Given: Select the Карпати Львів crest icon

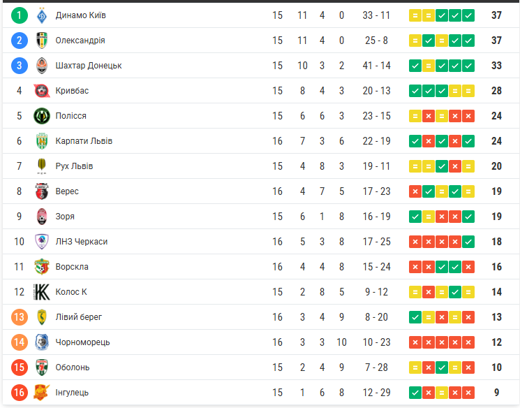Looking at the screenshot, I should click(42, 141).
